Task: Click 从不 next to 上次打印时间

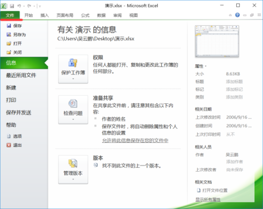Action: [x=230, y=134]
